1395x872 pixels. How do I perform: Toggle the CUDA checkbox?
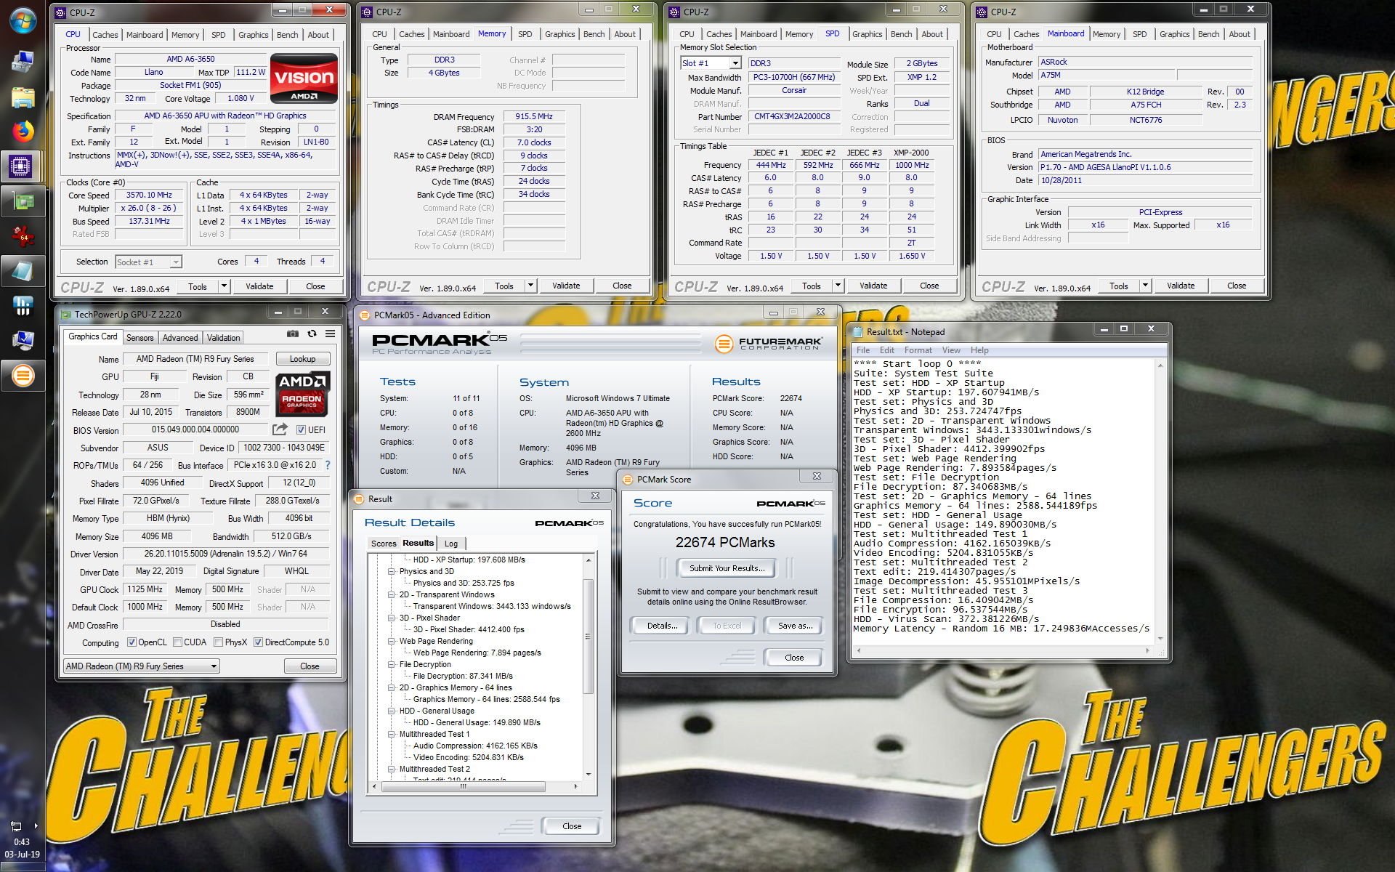pos(177,642)
